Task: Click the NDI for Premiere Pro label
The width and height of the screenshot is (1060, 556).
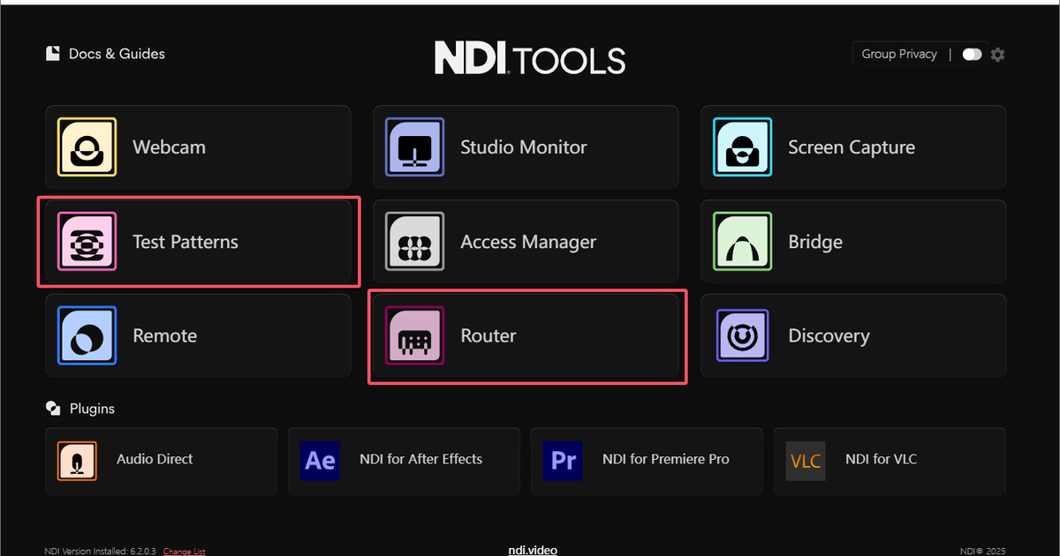Action: coord(666,459)
